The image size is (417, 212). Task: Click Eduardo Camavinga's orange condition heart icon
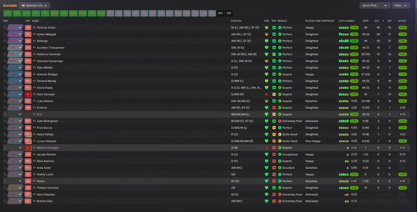[x=266, y=61]
